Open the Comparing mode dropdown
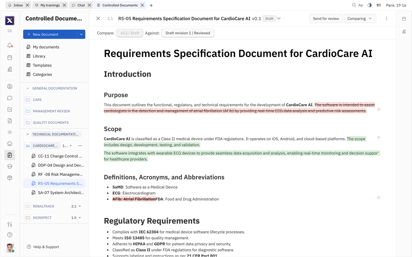 point(360,19)
